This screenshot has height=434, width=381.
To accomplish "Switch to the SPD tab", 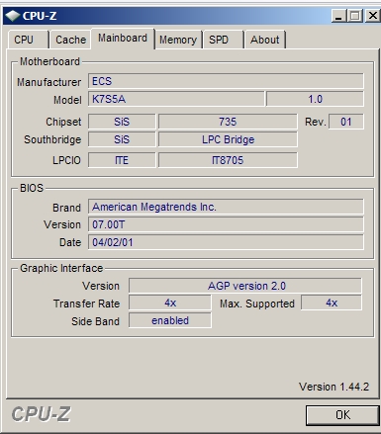I will [x=224, y=40].
